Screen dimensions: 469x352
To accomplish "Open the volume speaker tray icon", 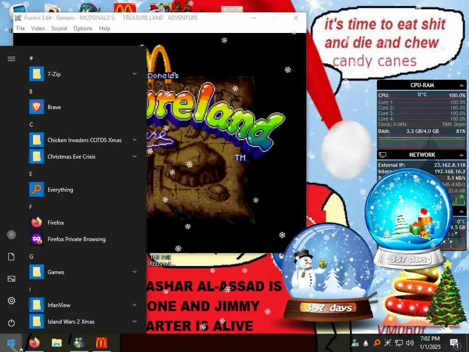I will [410, 343].
